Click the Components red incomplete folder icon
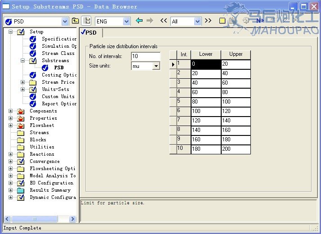Screen dimensions: 321x234 [x=21, y=111]
